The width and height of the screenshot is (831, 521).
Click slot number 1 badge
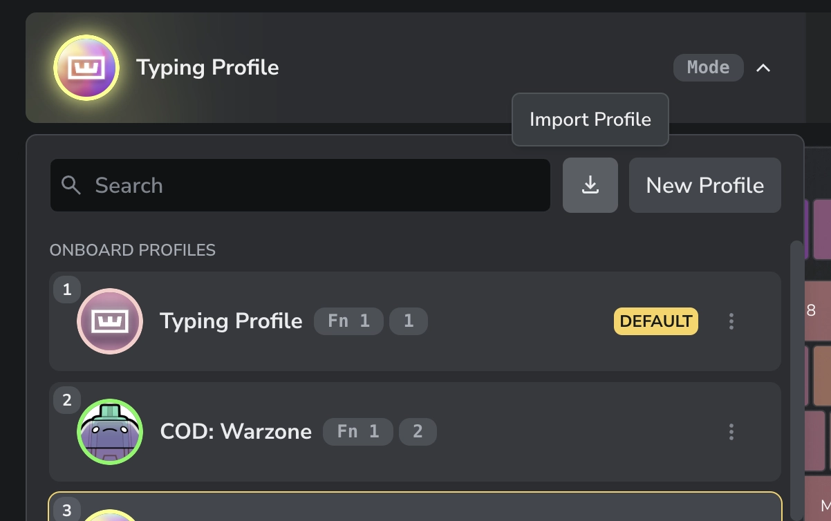(67, 290)
